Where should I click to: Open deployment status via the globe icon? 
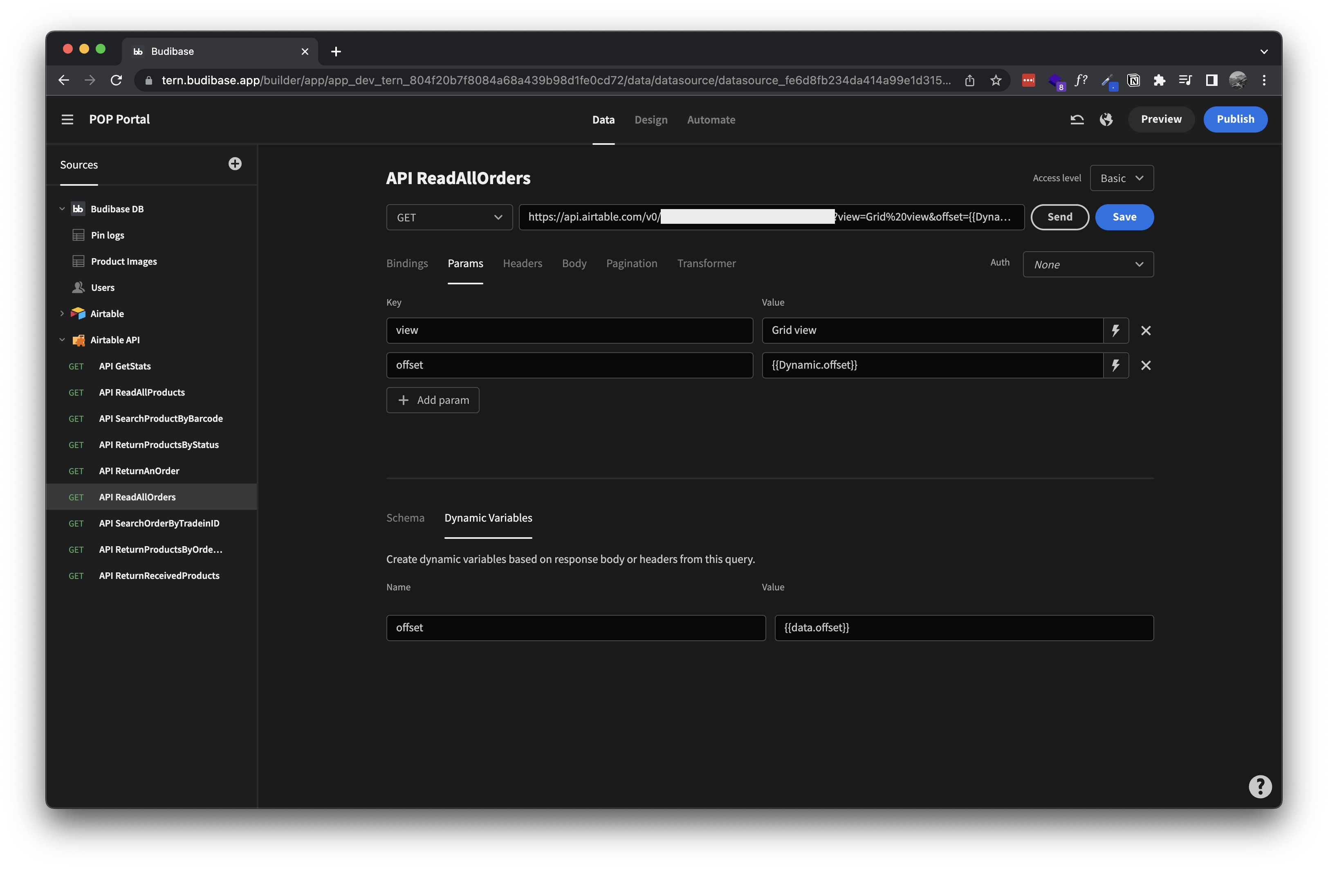(x=1106, y=119)
